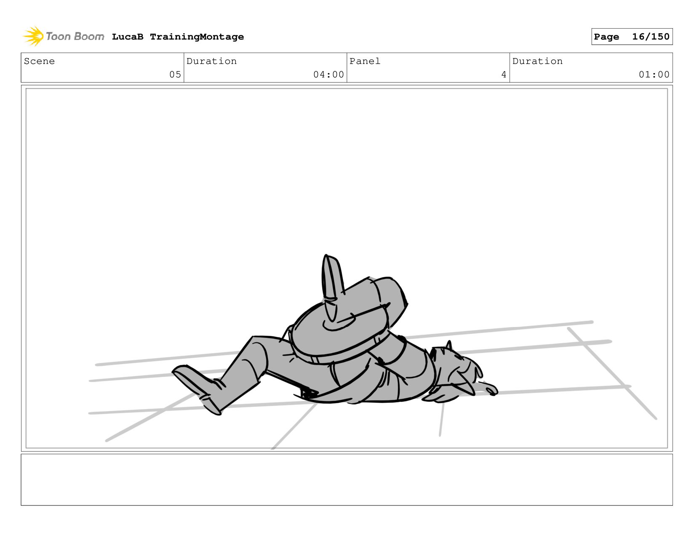
Task: Click the scene duration value '04:00'
Action: coord(328,74)
